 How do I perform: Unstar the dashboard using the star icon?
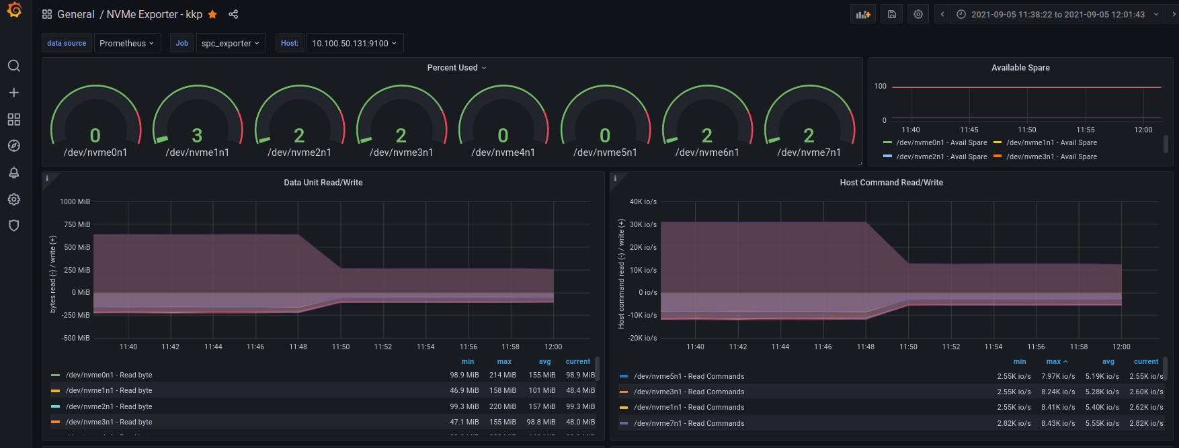pos(212,14)
